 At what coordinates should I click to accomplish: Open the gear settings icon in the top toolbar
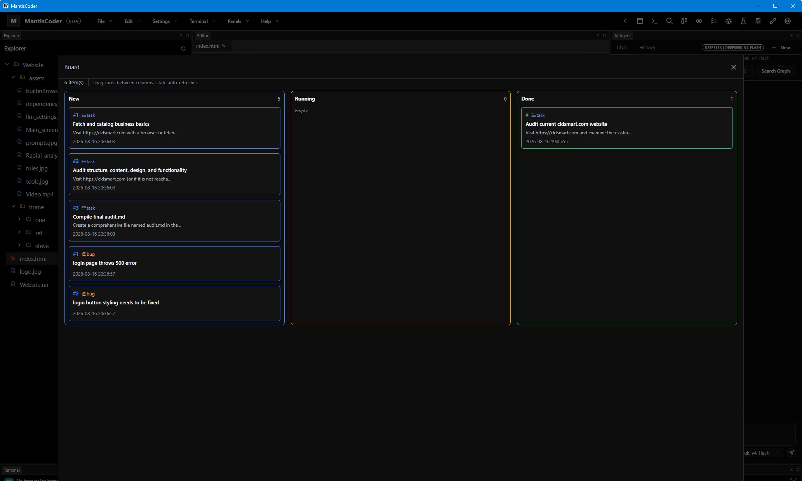click(x=788, y=21)
